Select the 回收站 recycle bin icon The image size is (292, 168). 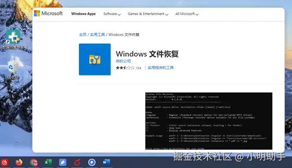pyautogui.click(x=13, y=67)
